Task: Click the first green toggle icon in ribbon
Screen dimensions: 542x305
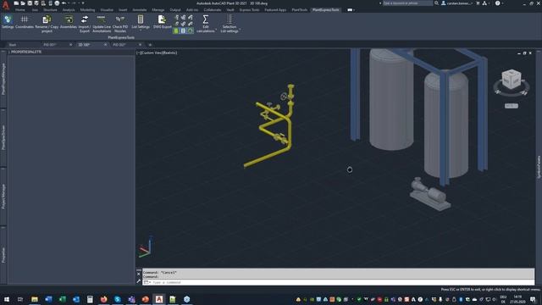Action: tap(176, 30)
